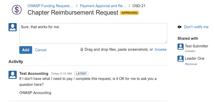Click your avatar beside the comment box
The width and height of the screenshot is (215, 103).
coord(13,27)
